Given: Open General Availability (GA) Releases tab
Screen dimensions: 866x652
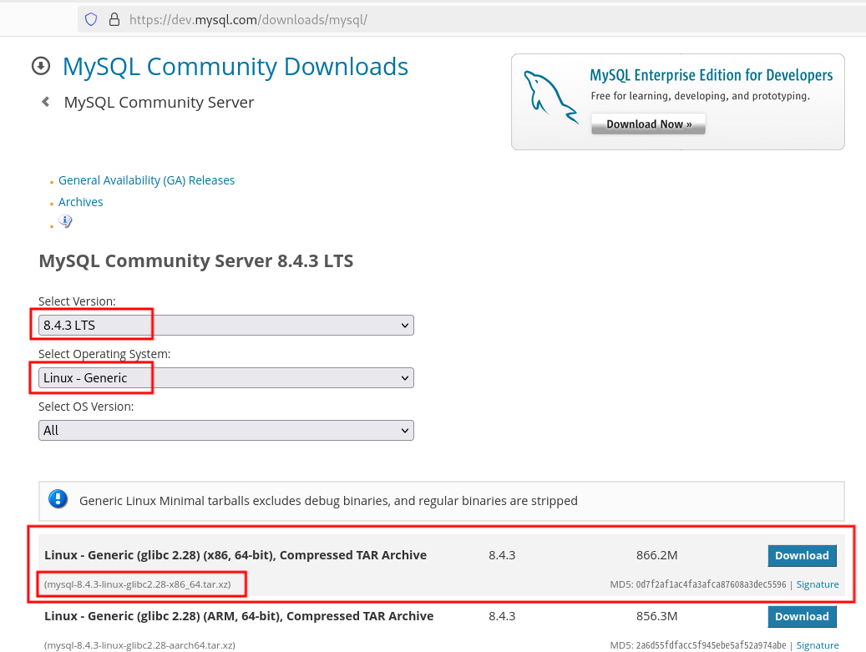Looking at the screenshot, I should click(146, 180).
